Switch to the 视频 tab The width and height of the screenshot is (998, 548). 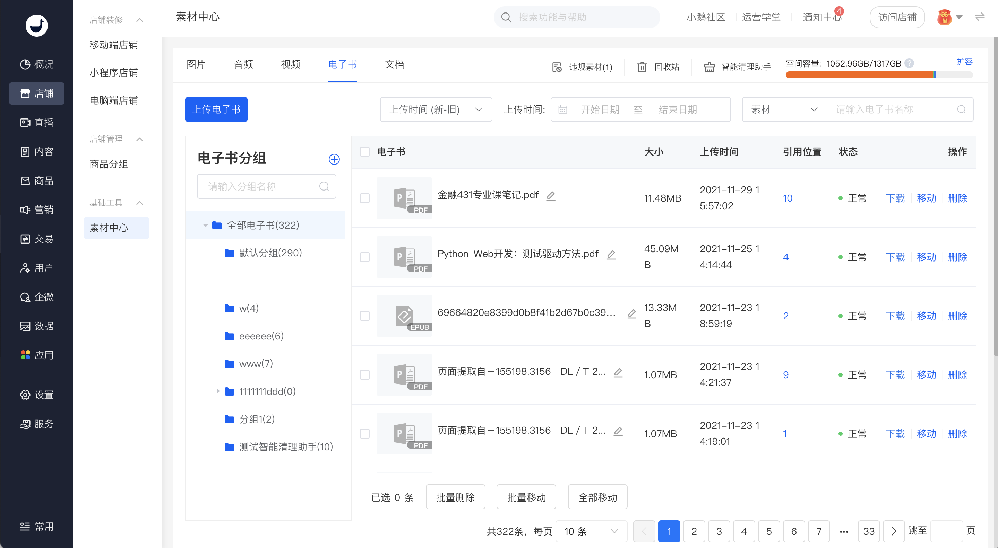(x=291, y=64)
